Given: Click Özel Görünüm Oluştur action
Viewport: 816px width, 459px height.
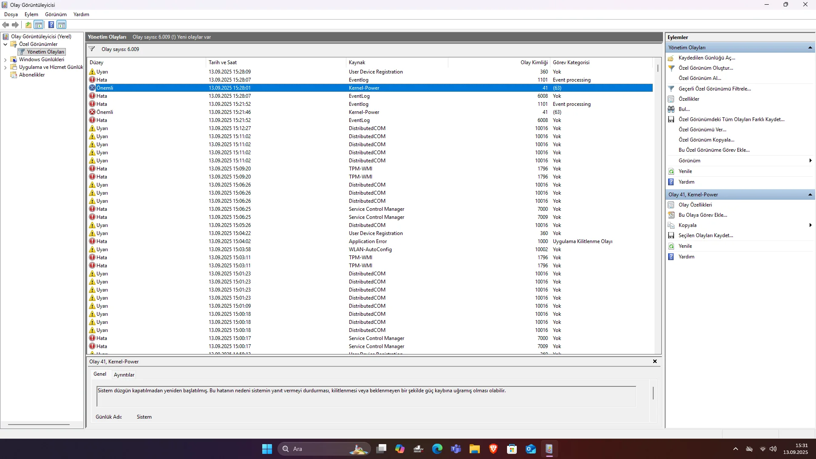Looking at the screenshot, I should 705,68.
